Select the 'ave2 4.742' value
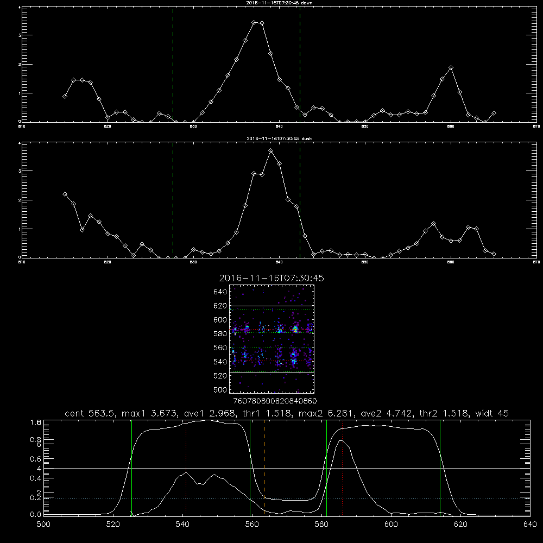The image size is (543, 543). point(386,413)
